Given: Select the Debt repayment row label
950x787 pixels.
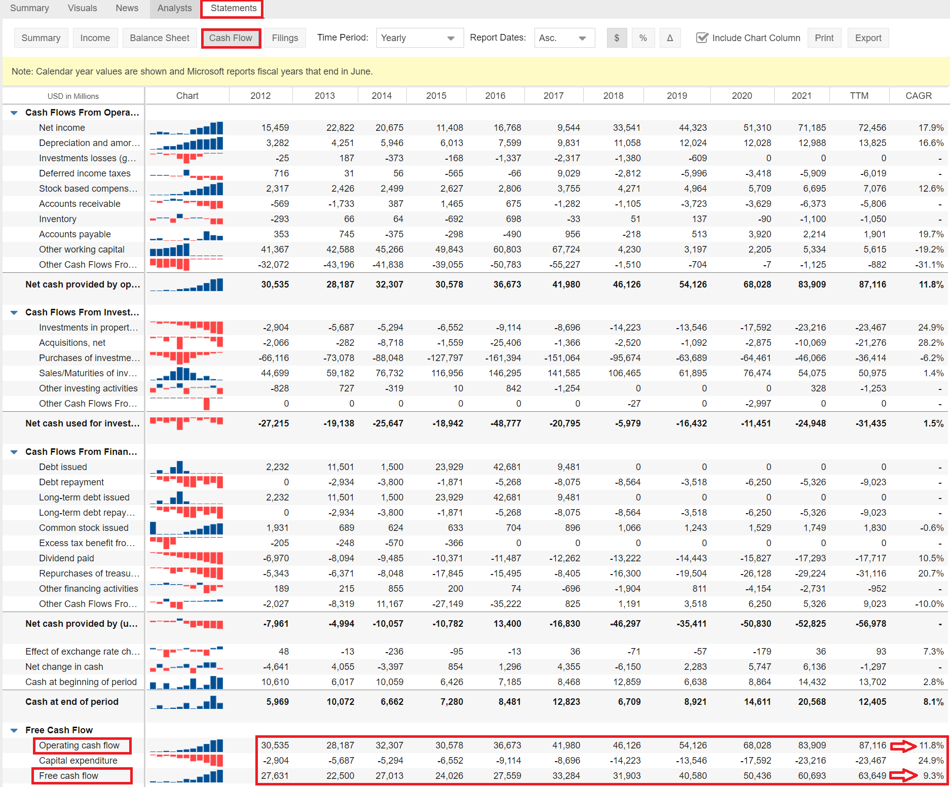Looking at the screenshot, I should (71, 482).
